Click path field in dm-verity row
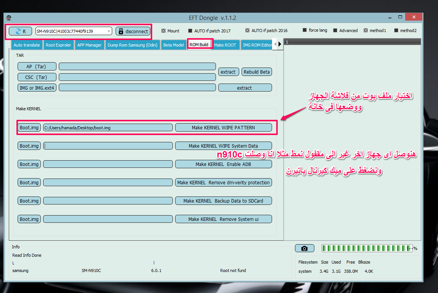 (x=108, y=182)
